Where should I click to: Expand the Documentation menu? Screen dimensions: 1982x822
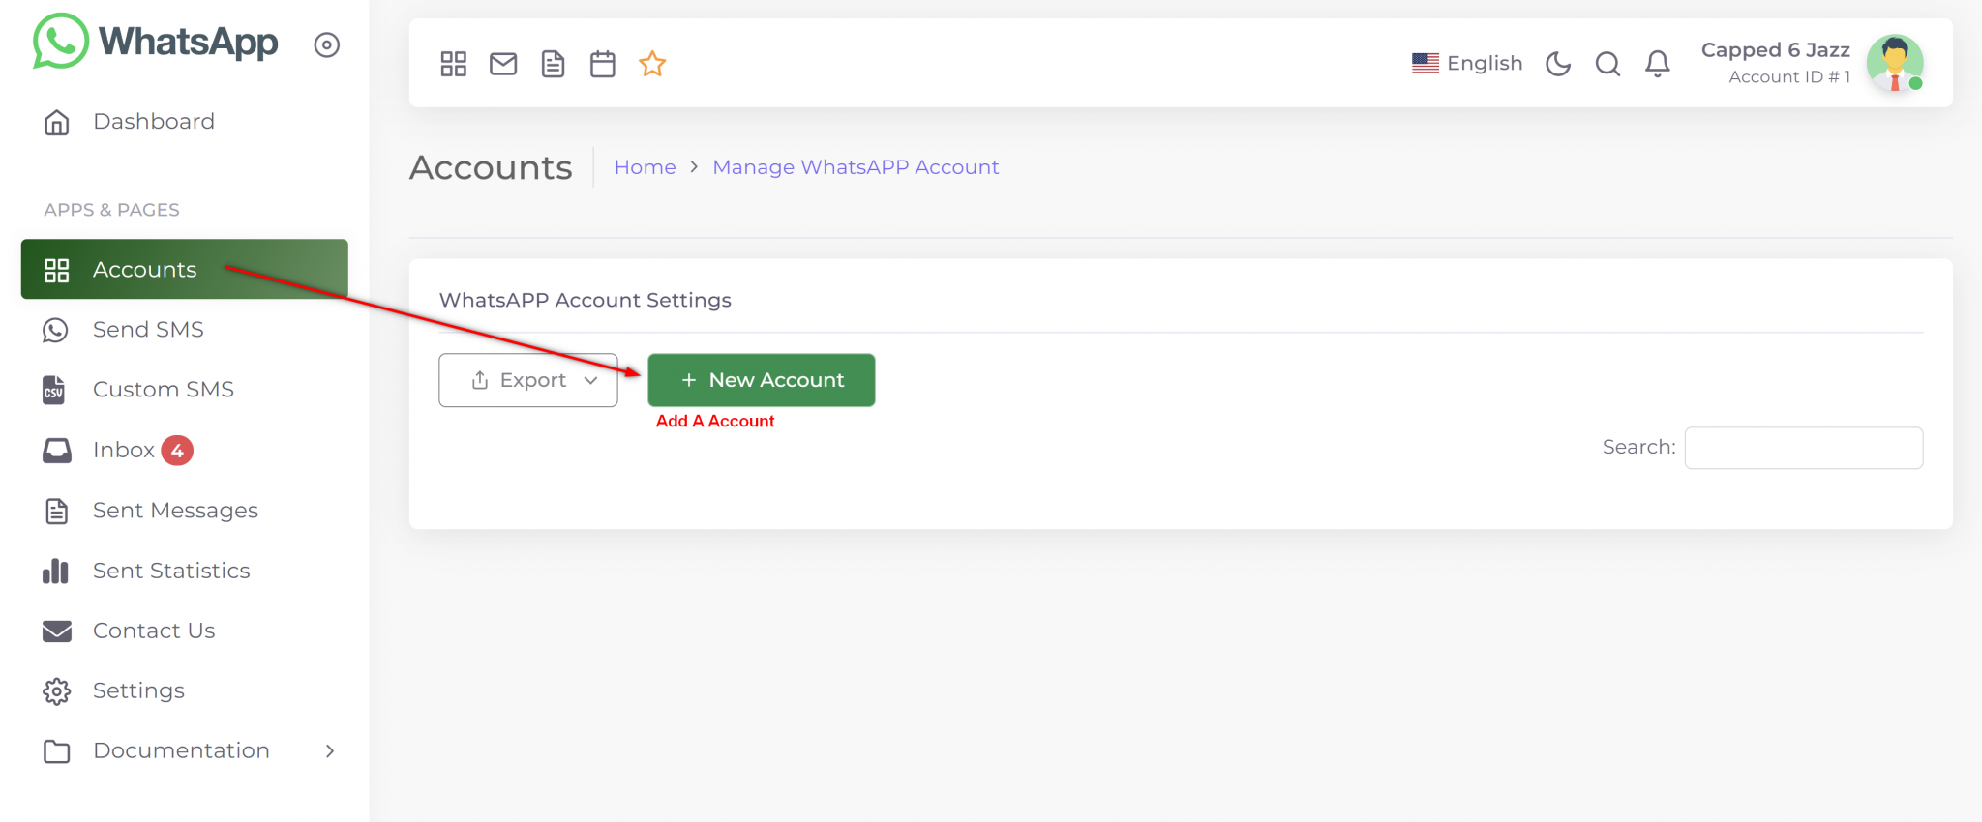click(x=184, y=750)
